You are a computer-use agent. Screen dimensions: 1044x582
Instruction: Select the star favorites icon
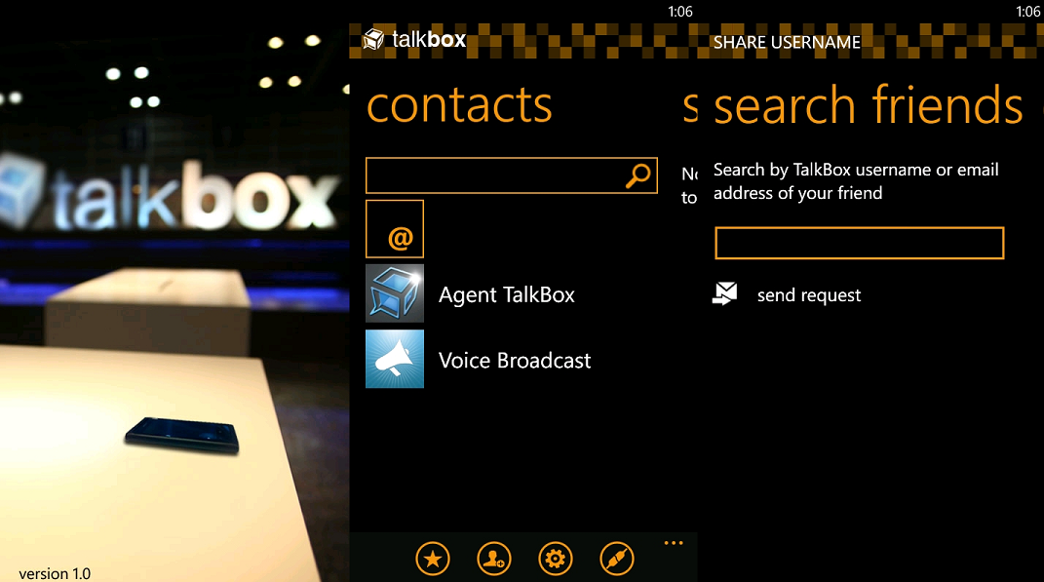pos(432,559)
